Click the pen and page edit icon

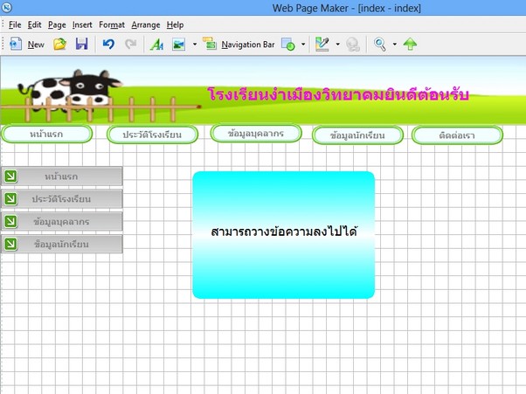tap(322, 45)
